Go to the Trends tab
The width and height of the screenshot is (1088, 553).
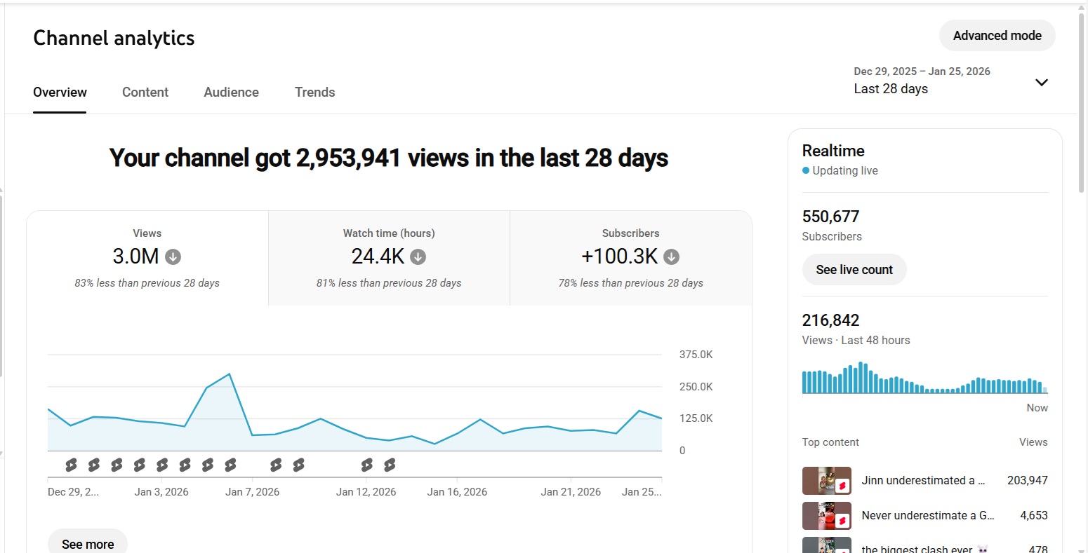point(314,93)
